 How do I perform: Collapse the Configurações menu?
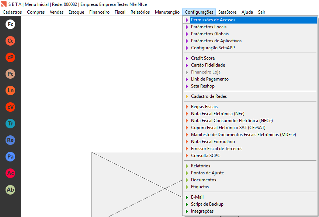(x=199, y=12)
